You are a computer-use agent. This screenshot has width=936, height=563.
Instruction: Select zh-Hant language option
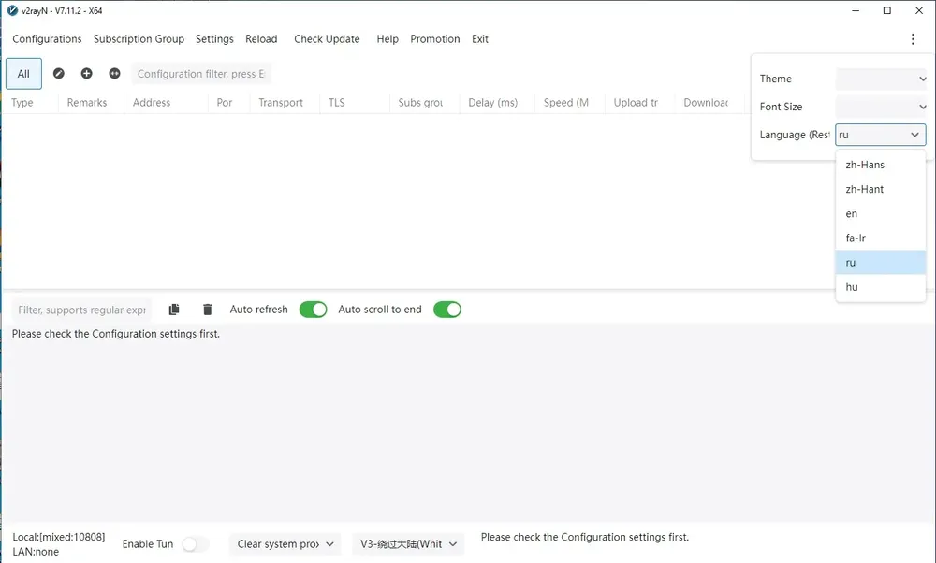coord(881,189)
